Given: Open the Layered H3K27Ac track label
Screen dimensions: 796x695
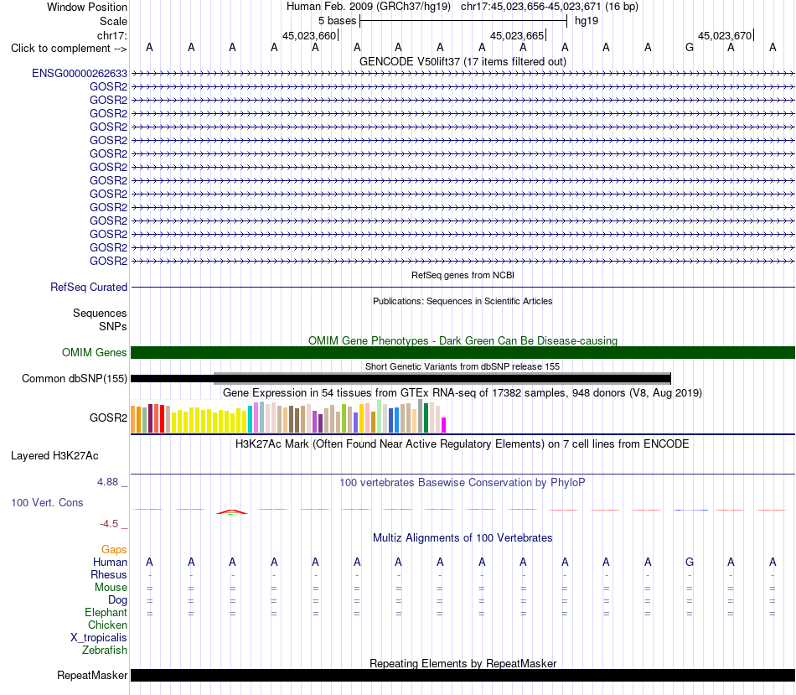Looking at the screenshot, I should pyautogui.click(x=54, y=456).
